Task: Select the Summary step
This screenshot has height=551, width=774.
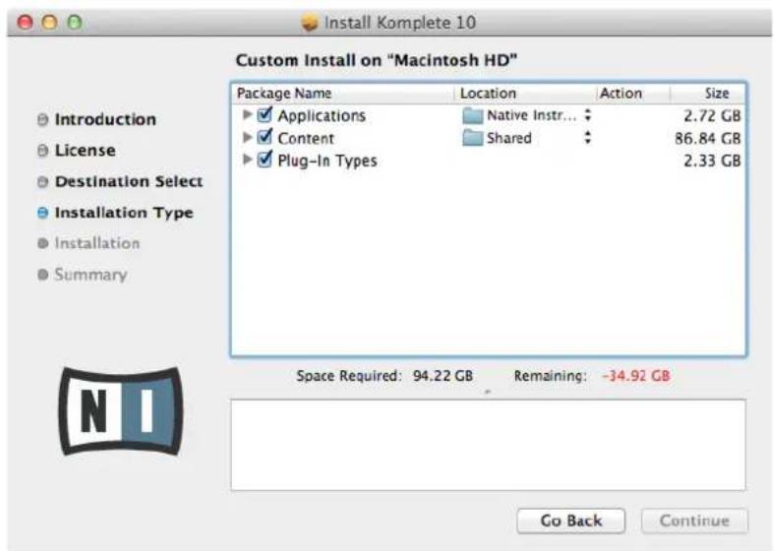Action: pos(90,275)
